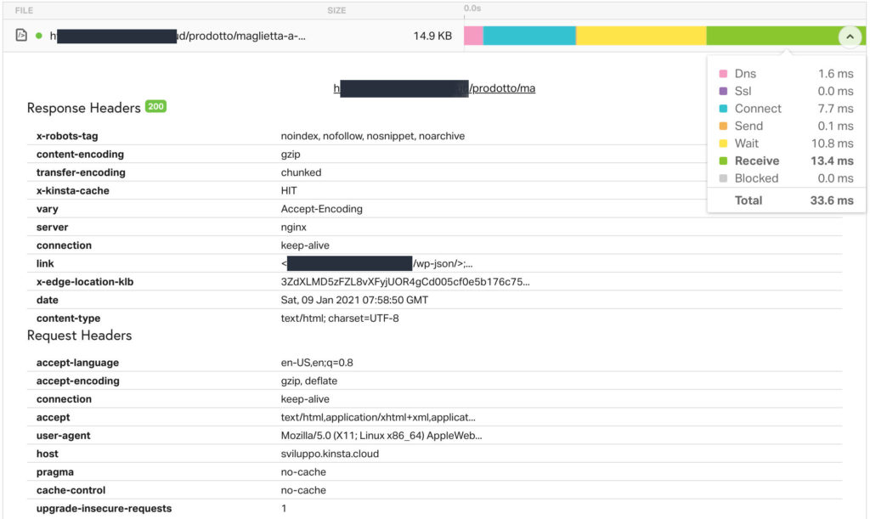Click the grey Blocked legend swatch
This screenshot has width=870, height=519.
723,178
